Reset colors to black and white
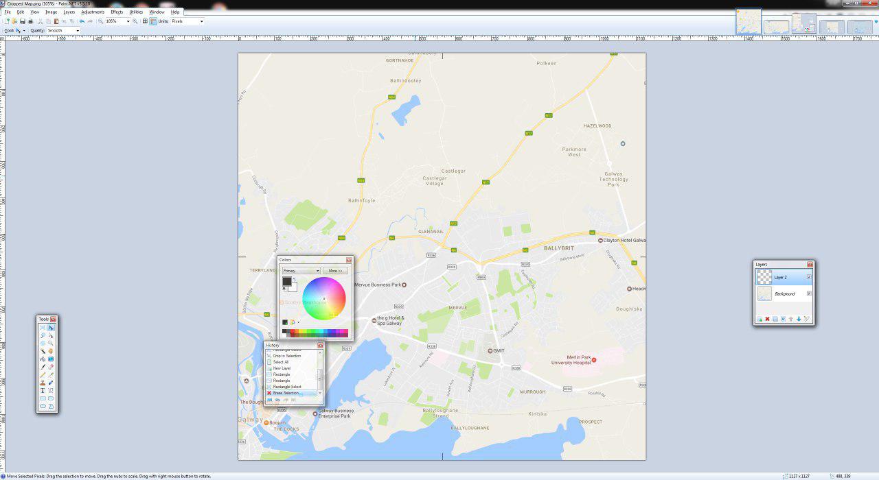The image size is (879, 480). click(284, 289)
